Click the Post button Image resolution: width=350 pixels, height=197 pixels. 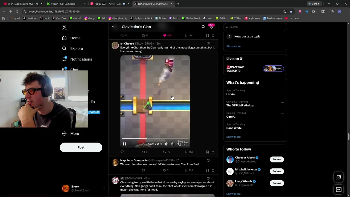click(x=81, y=147)
